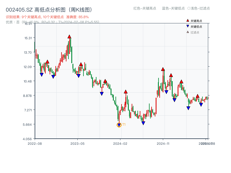Select the last blue low marker on the chart
Viewport: 231px width, 173px height.
[x=201, y=105]
